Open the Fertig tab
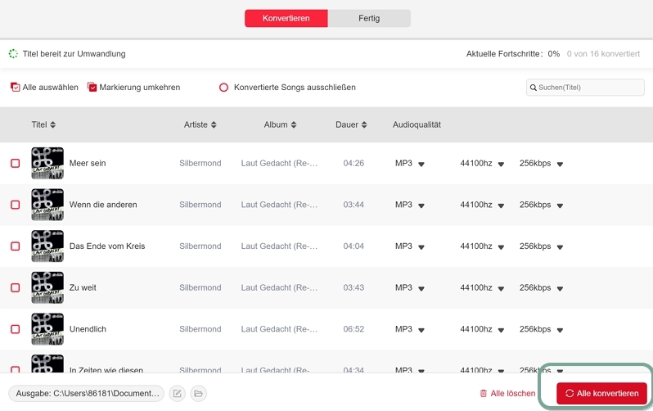 click(369, 18)
